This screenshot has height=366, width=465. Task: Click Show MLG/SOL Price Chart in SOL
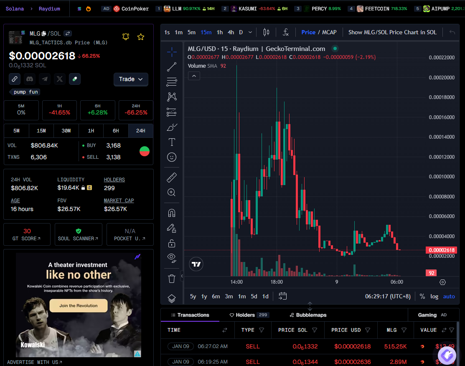[392, 32]
